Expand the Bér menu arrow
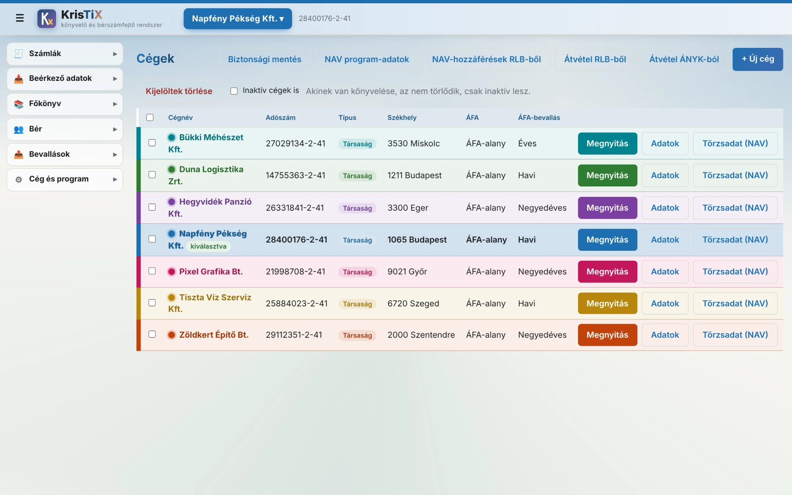792x495 pixels. (x=115, y=130)
